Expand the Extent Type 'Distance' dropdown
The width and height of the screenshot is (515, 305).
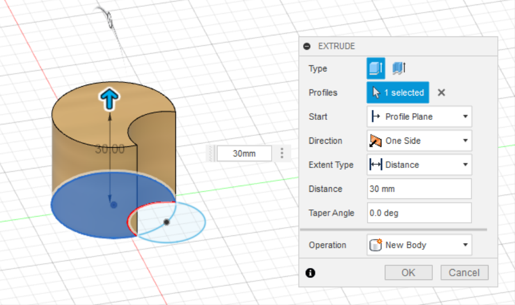(x=419, y=165)
